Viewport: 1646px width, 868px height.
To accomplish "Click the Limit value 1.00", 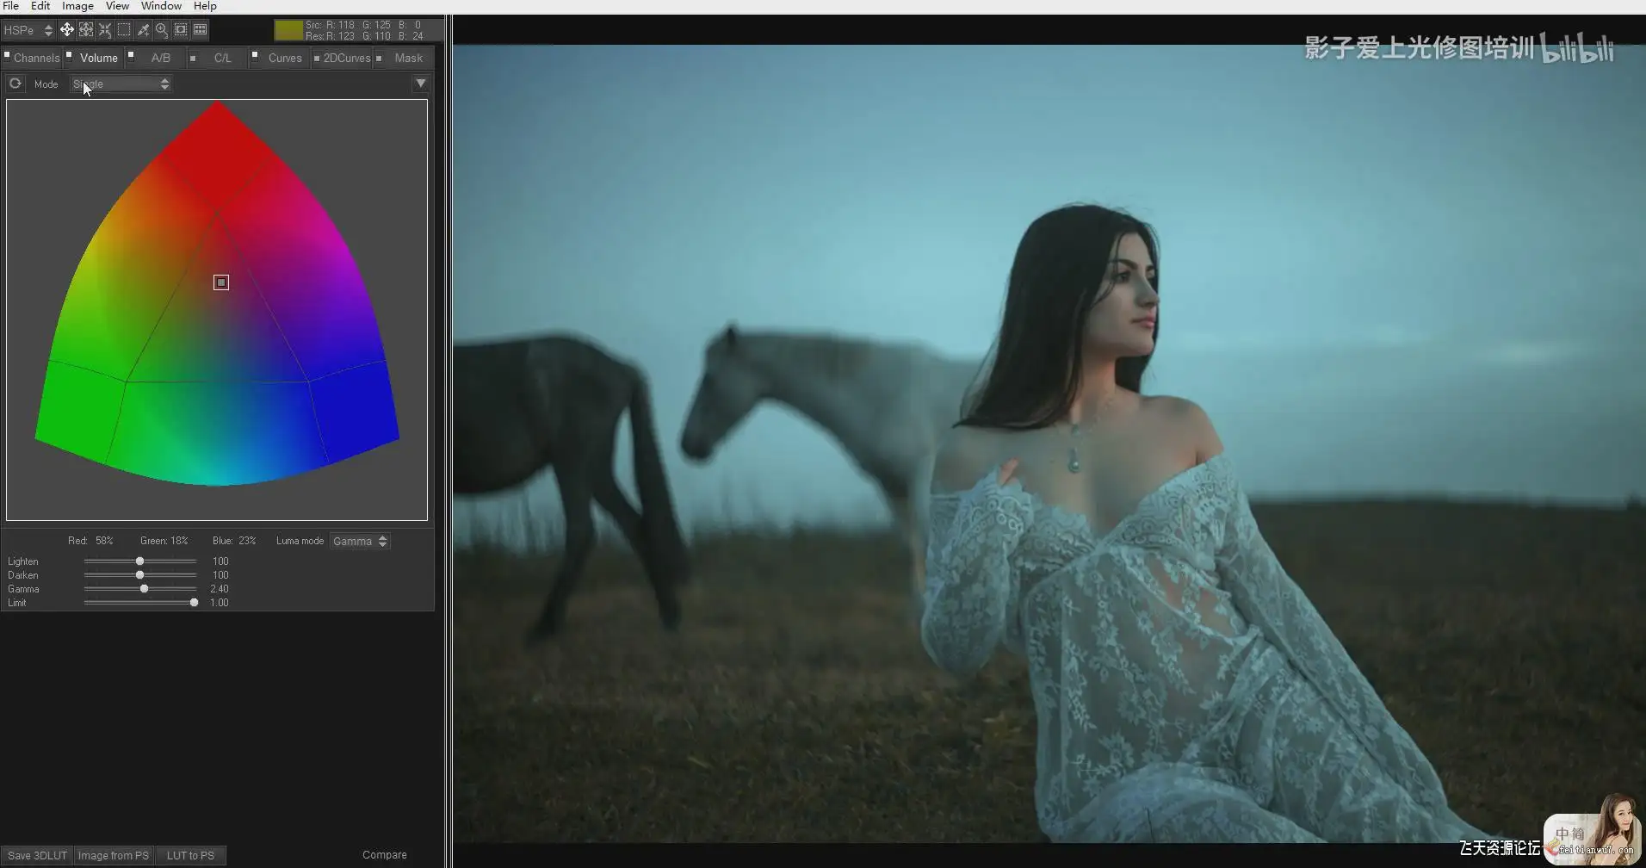I will pos(220,603).
